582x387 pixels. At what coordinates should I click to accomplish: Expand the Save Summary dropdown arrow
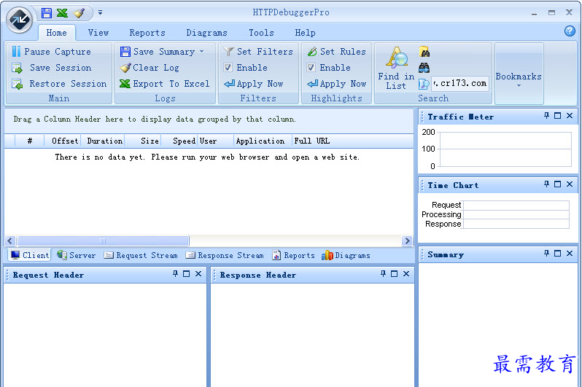[x=201, y=52]
